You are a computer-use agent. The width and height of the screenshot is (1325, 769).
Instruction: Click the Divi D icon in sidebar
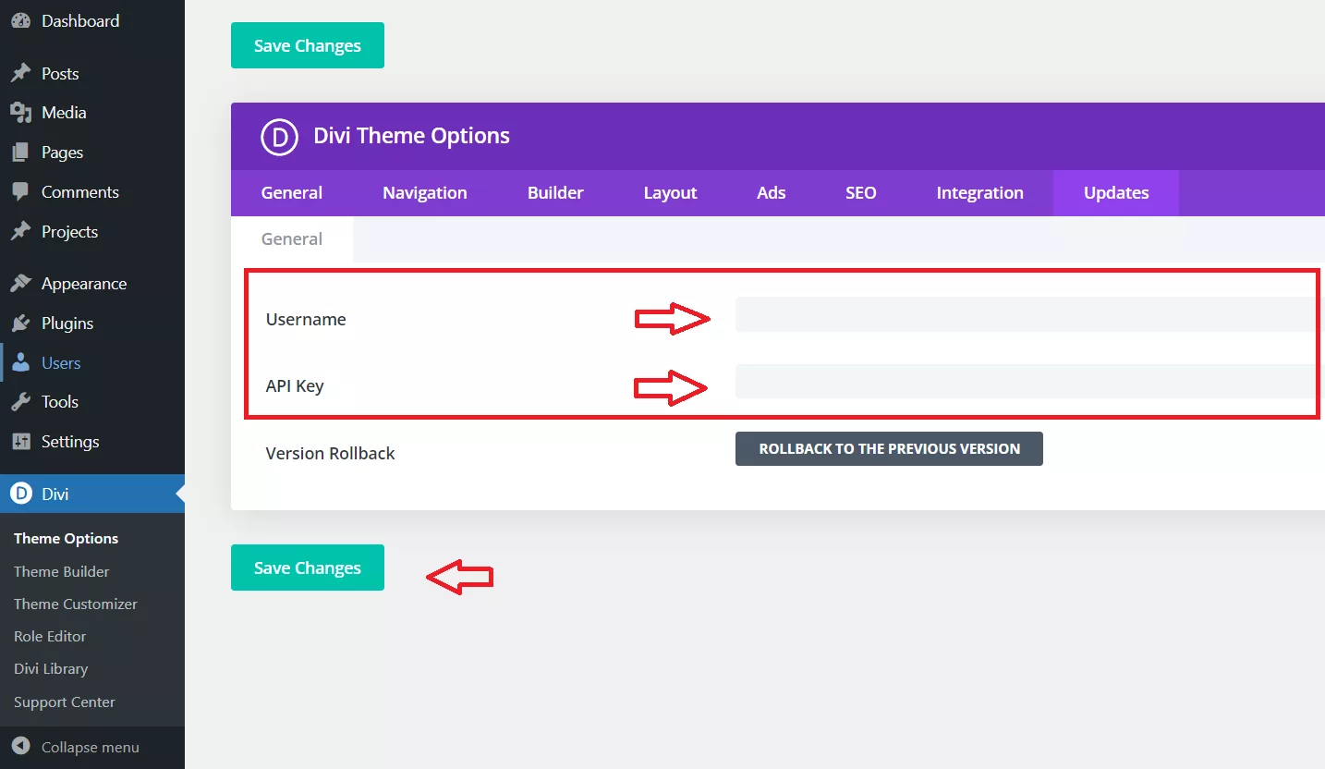(x=21, y=494)
